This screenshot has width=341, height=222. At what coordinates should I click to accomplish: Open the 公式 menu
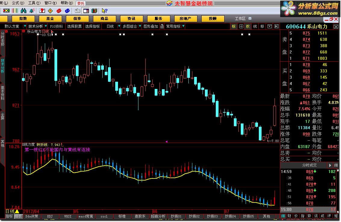click(x=18, y=3)
